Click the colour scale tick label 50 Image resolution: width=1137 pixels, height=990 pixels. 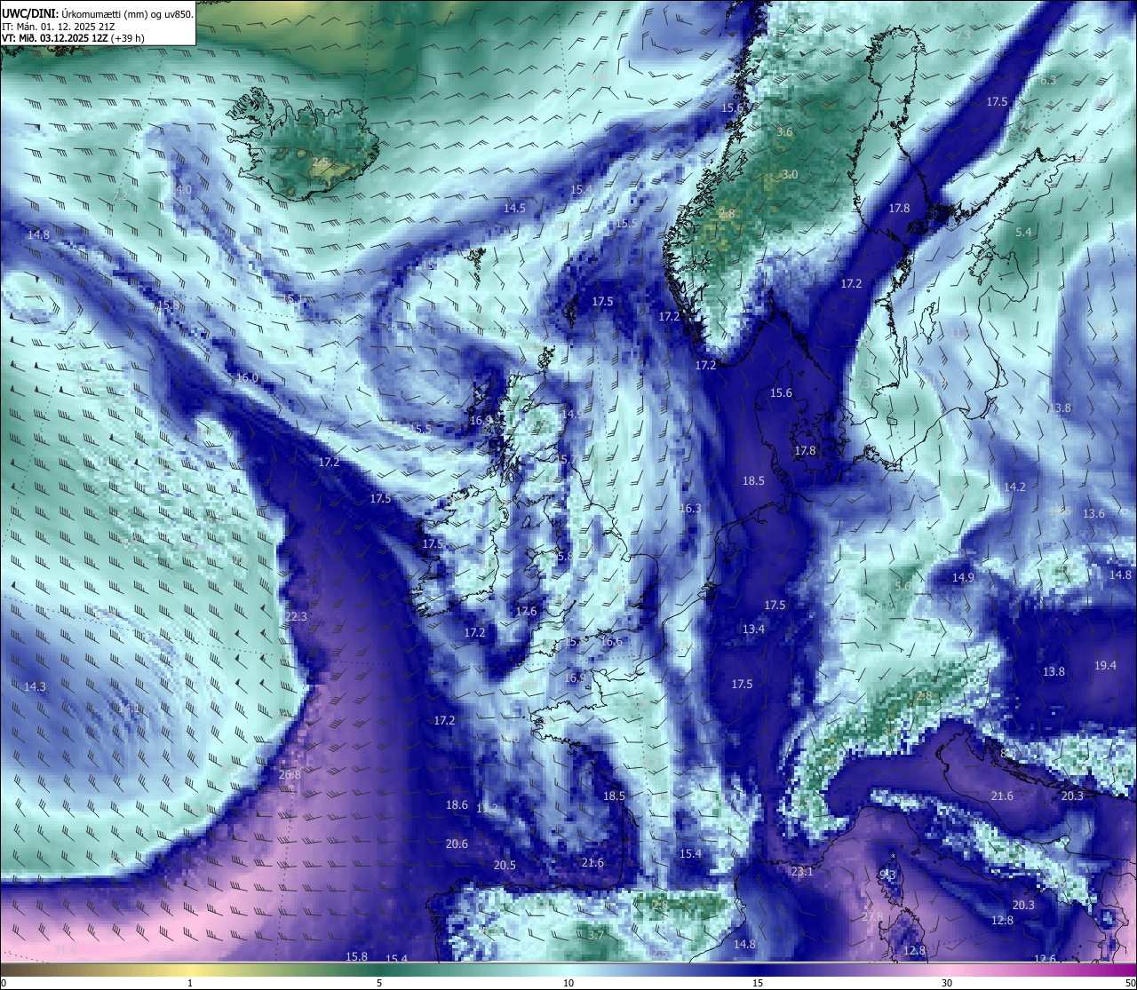click(x=1131, y=982)
